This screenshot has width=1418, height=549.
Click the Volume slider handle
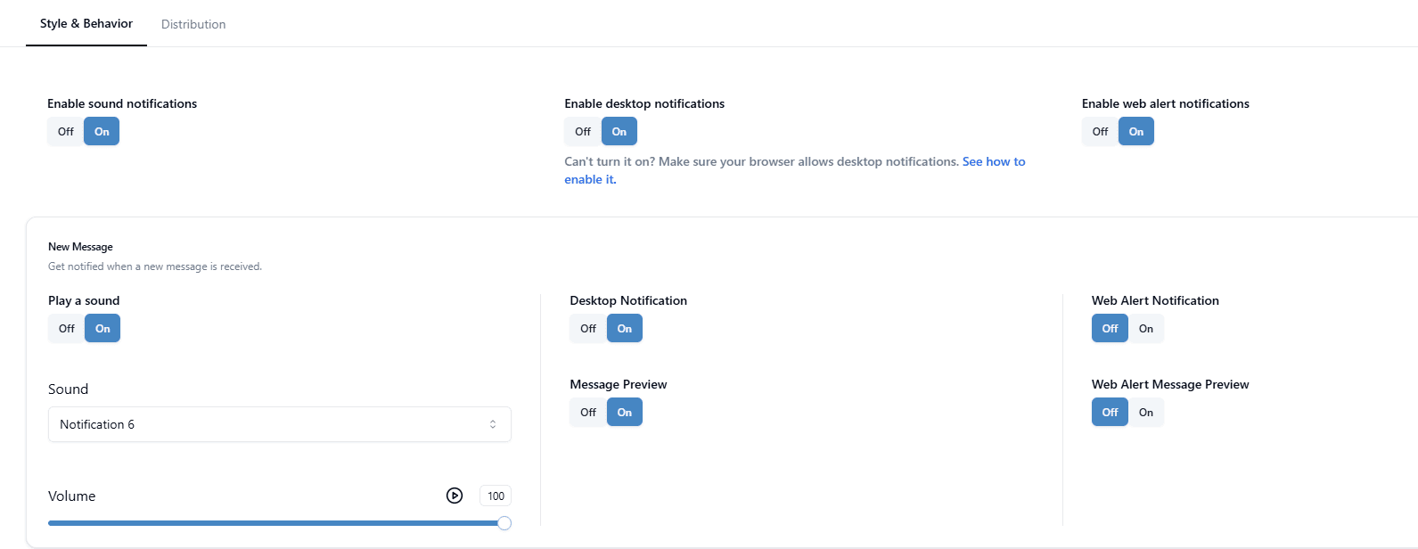[504, 523]
